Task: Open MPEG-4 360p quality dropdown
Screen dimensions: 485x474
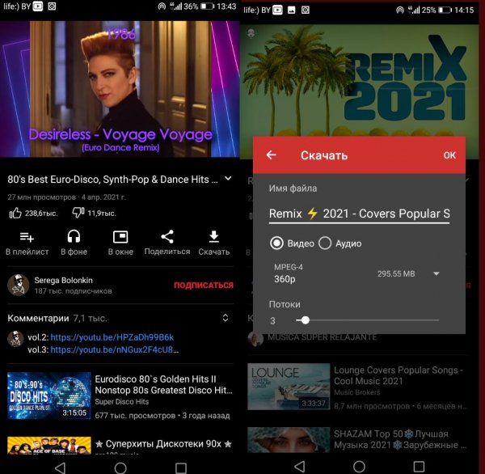Action: [358, 273]
